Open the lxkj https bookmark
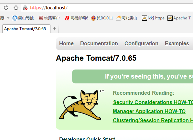 (153, 18)
